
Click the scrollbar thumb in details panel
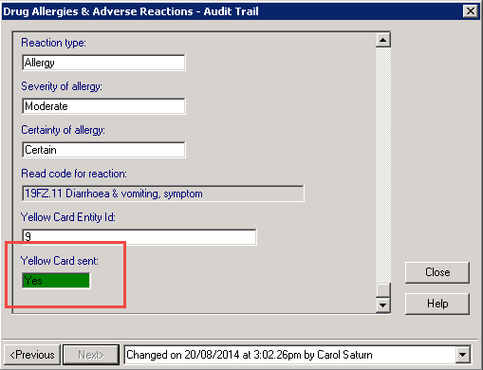tap(383, 289)
